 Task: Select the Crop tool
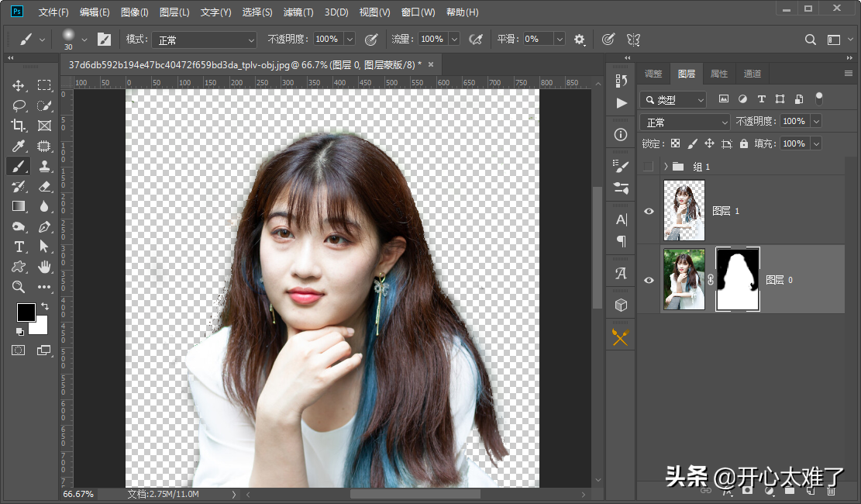[x=19, y=126]
